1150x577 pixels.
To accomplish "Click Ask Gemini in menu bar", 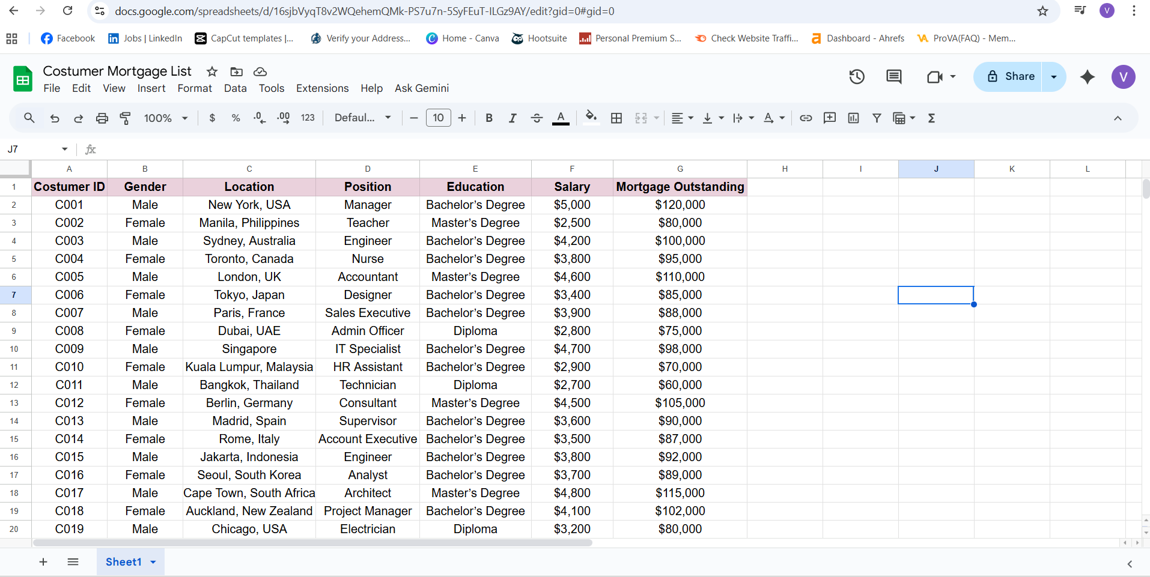I will coord(421,88).
